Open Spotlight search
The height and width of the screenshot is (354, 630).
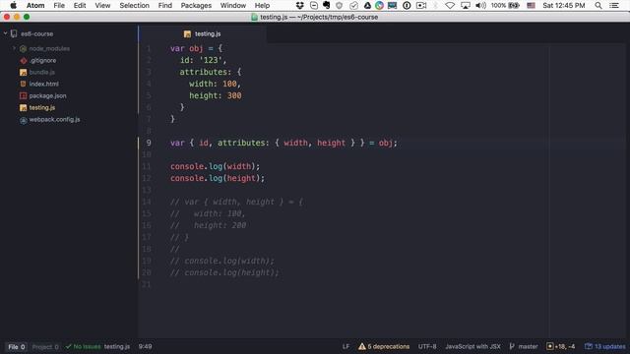coord(598,5)
